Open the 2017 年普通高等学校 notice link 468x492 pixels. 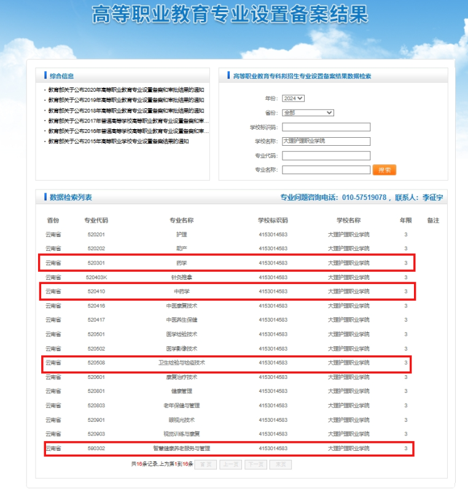pyautogui.click(x=128, y=121)
